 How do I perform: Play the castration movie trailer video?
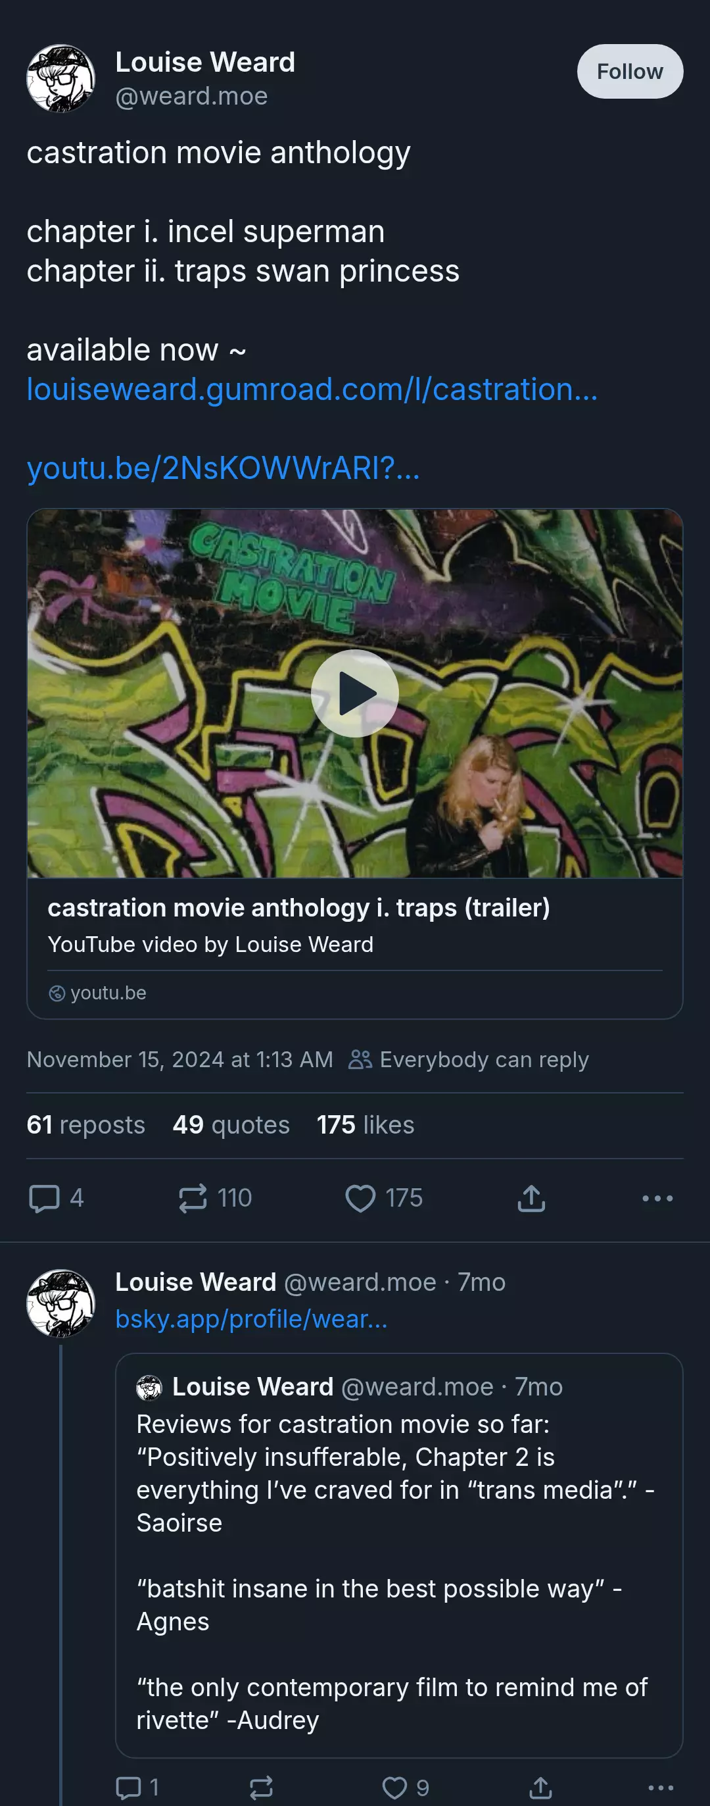[x=355, y=693]
